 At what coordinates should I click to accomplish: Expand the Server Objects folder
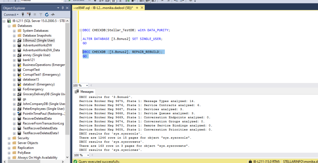point(9,143)
